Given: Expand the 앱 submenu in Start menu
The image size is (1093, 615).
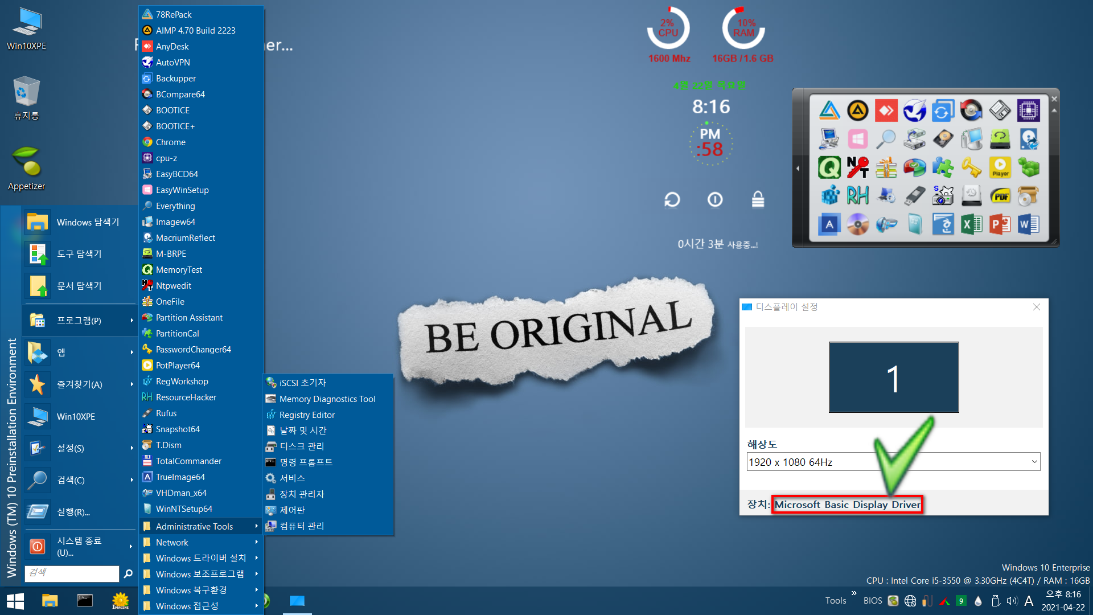Looking at the screenshot, I should (80, 352).
